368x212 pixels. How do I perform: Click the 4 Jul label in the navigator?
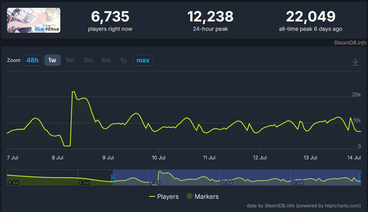[x=13, y=182]
